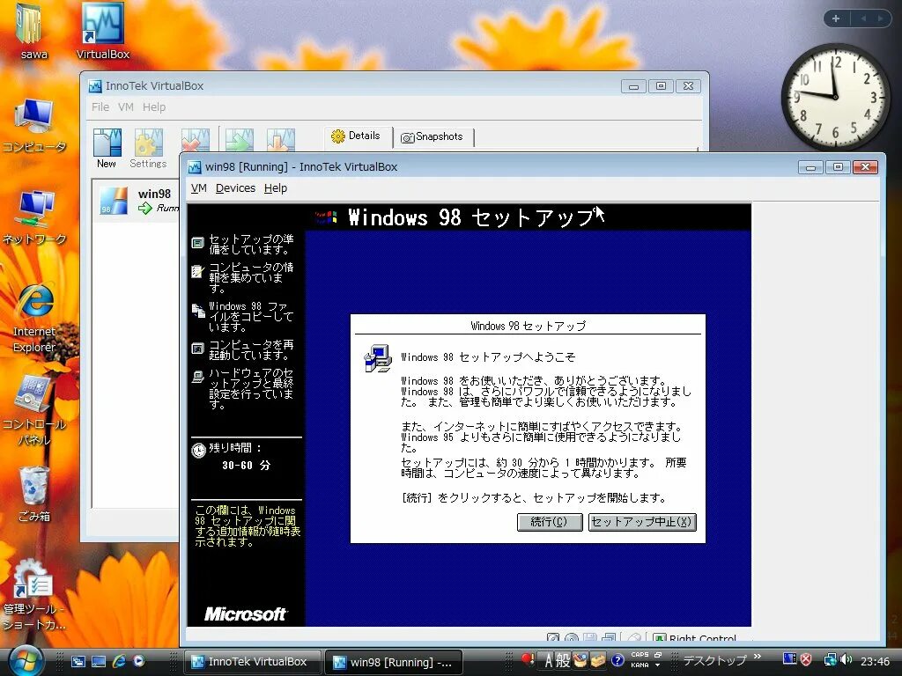Open the VM menu in win98 running window
This screenshot has width=902, height=676.
pos(198,188)
